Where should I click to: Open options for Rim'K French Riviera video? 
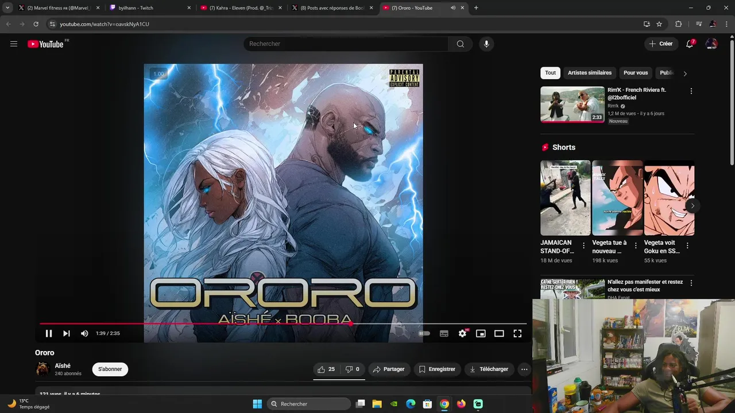click(x=691, y=91)
